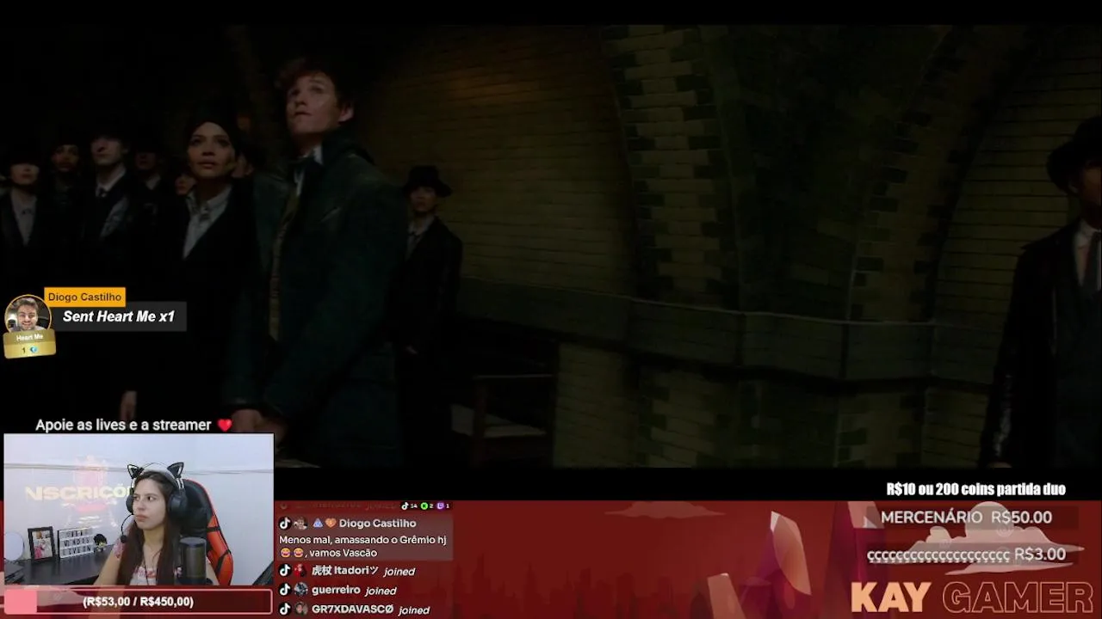Click Diogo Castilho's gift alert avatar
This screenshot has height=619, width=1102.
[27, 314]
